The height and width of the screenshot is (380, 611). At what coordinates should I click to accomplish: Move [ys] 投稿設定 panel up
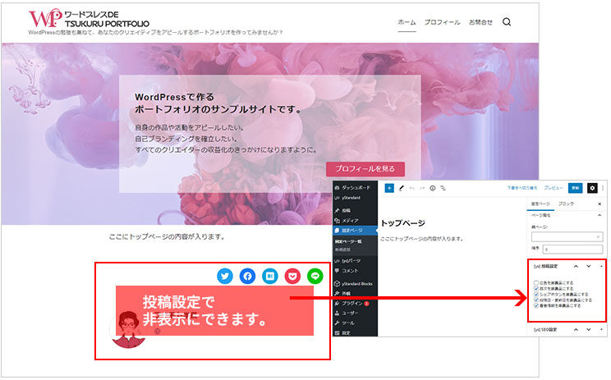pyautogui.click(x=576, y=266)
